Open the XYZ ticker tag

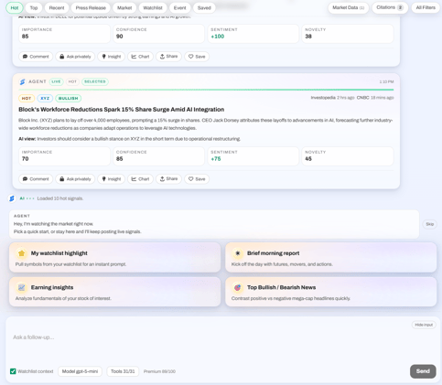(45, 99)
